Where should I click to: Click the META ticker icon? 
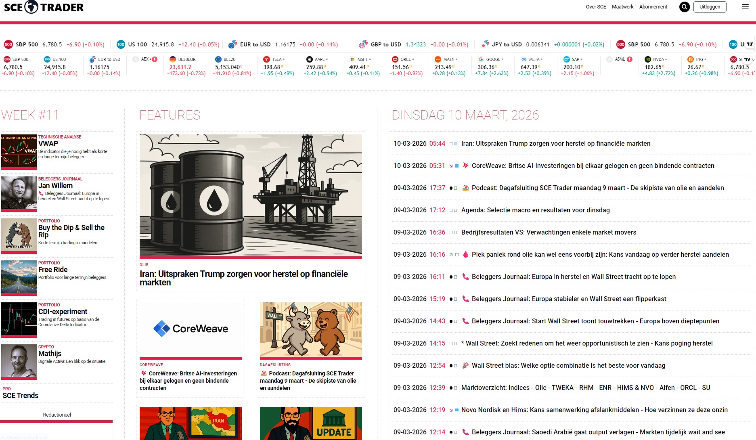(524, 59)
